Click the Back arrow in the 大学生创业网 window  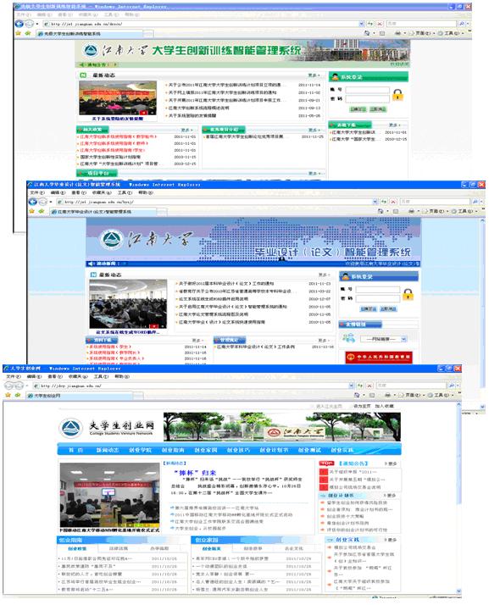(9, 386)
